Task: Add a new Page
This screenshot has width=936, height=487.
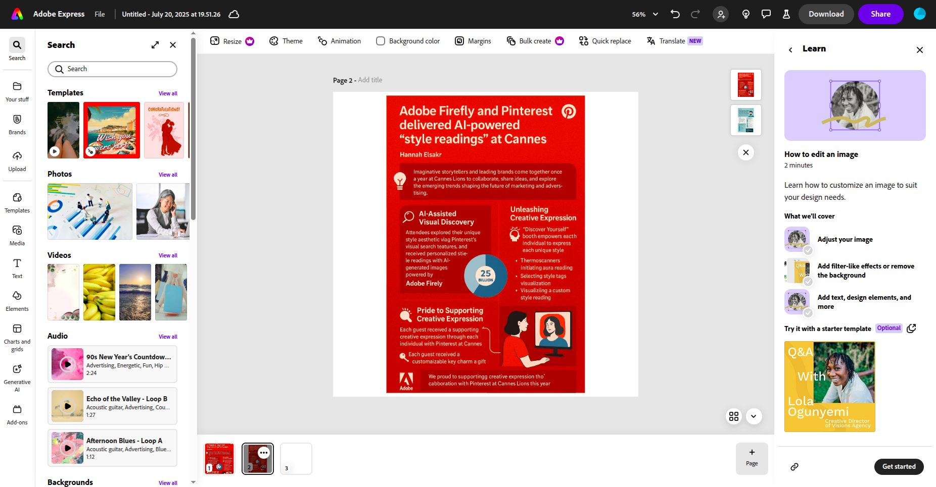Action: (752, 458)
